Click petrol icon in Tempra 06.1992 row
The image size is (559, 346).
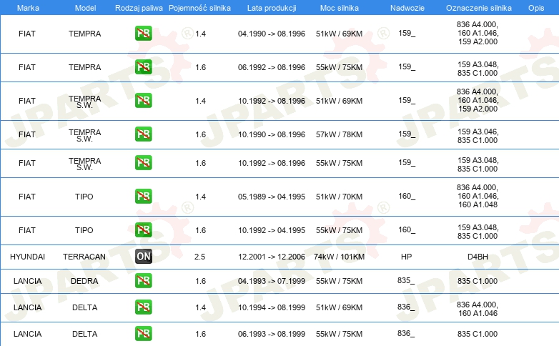coord(144,67)
